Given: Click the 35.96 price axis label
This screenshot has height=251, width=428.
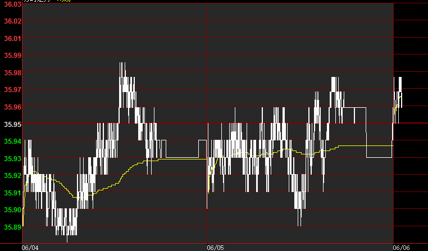Looking at the screenshot, I should pyautogui.click(x=12, y=107).
